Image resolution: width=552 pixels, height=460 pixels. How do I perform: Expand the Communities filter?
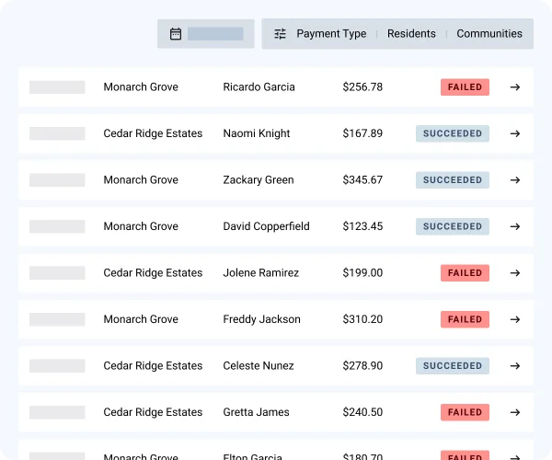(489, 34)
